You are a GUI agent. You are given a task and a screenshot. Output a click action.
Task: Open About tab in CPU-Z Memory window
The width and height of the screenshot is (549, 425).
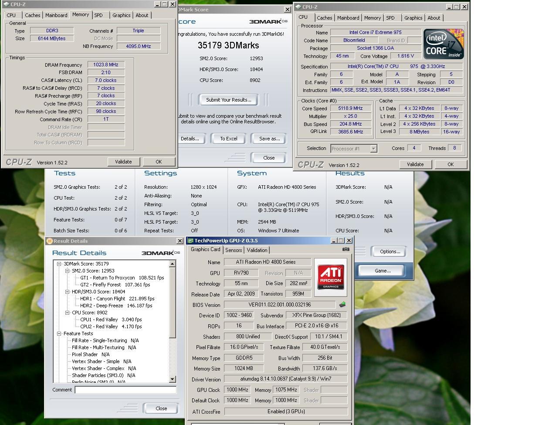(x=142, y=15)
